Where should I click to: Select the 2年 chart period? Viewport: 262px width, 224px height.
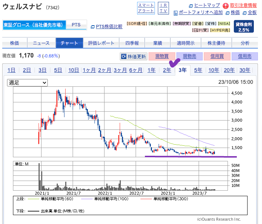point(167,70)
